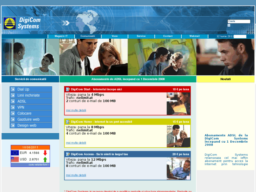Open the VPN service link
256x192 pixels.
pos(31,107)
